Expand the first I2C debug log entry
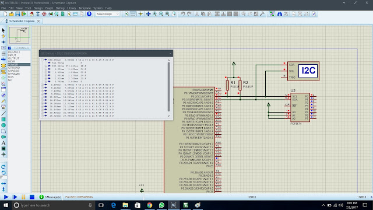 42,60
